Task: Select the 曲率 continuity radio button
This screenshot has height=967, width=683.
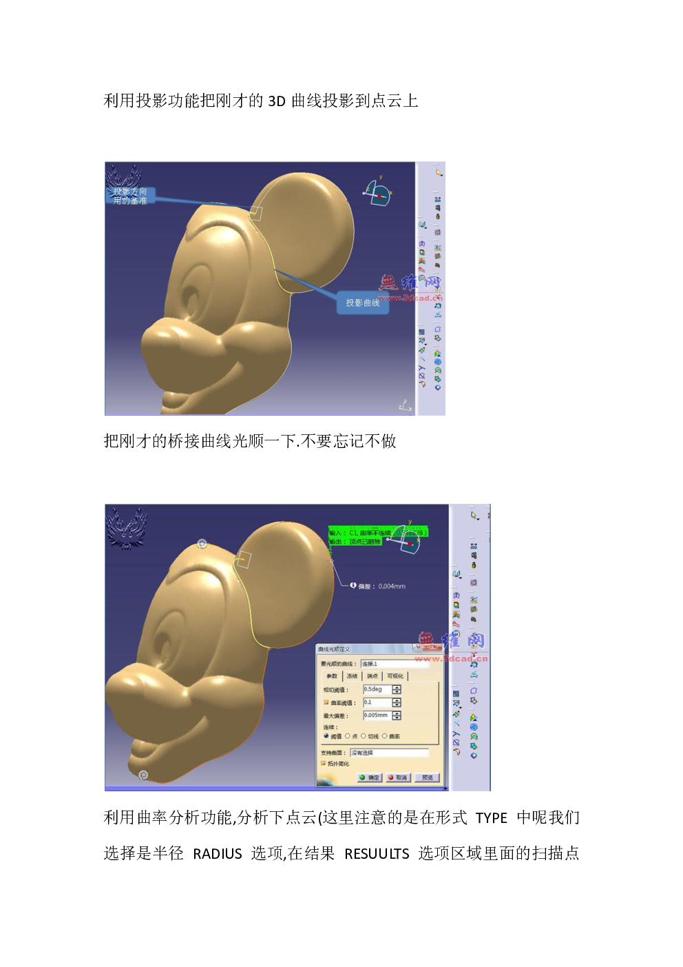Action: pyautogui.click(x=384, y=736)
